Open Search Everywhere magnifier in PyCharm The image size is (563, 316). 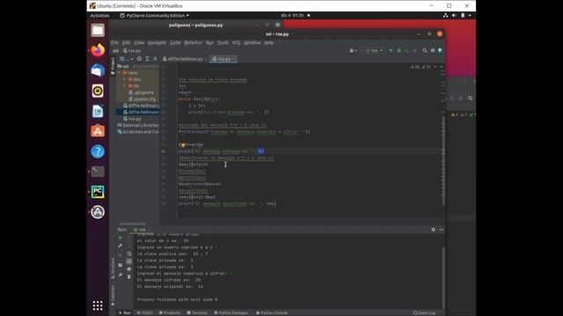pos(425,51)
